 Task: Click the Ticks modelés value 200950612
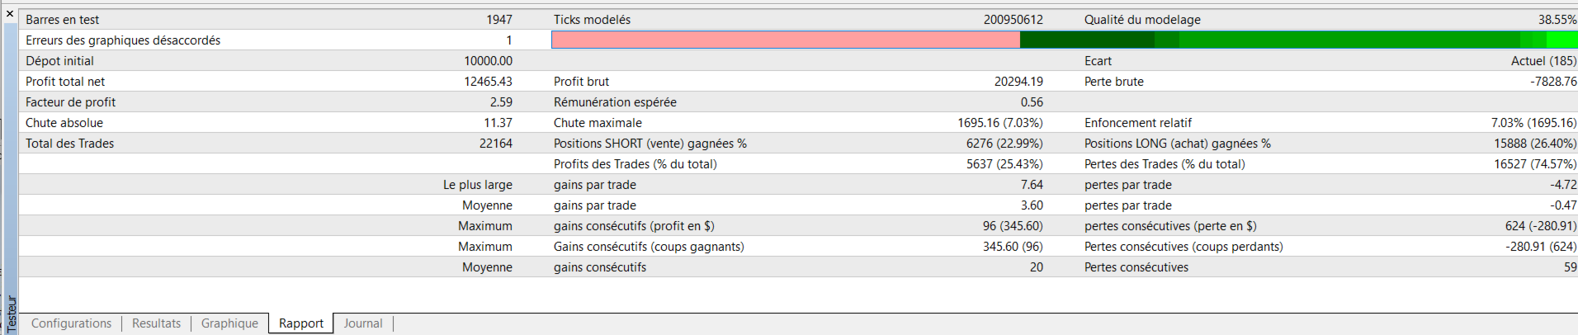pos(1013,20)
